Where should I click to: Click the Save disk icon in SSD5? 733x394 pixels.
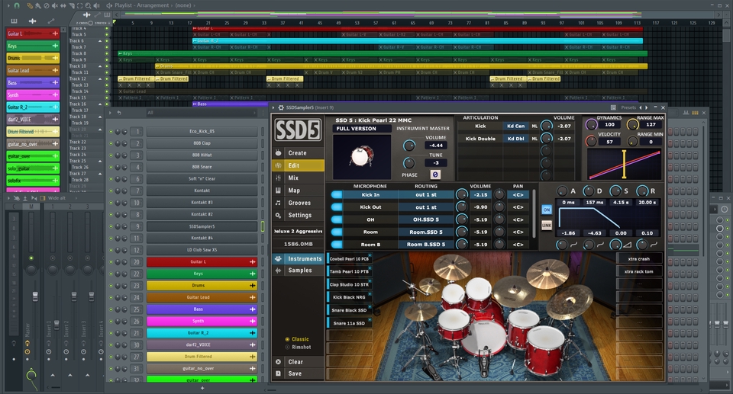(x=278, y=373)
